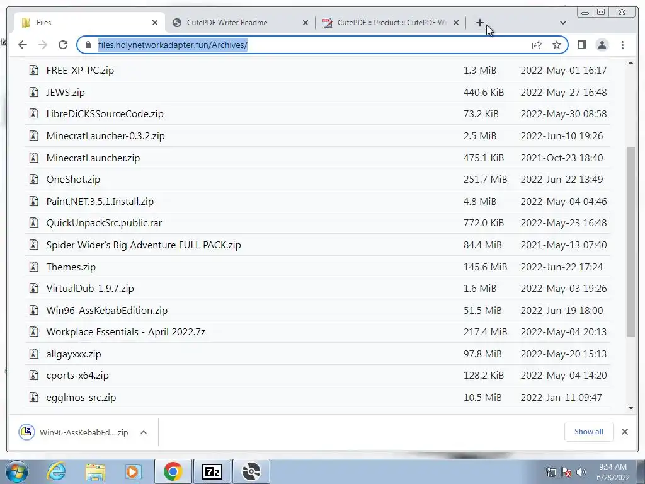Close the Files tab

point(155,23)
